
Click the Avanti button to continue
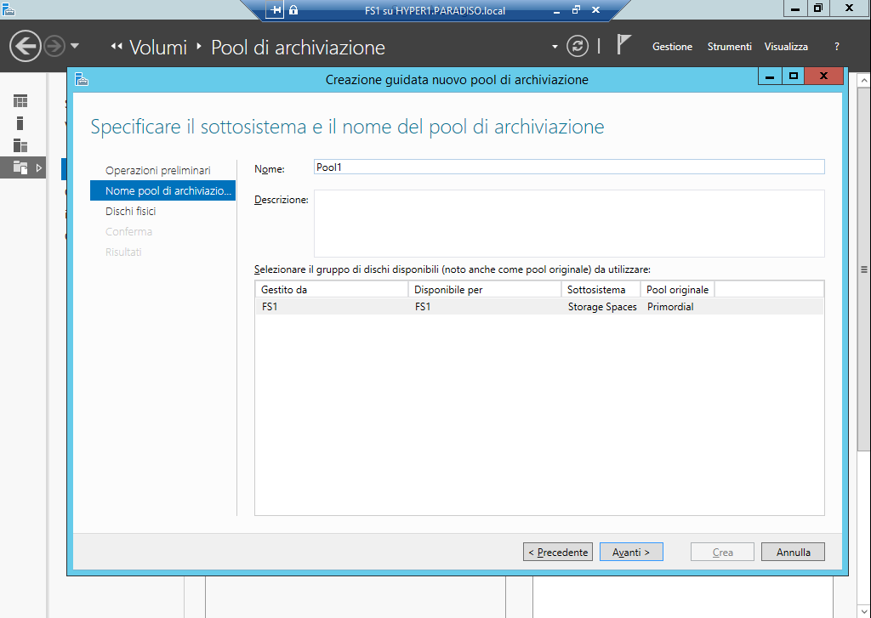(x=631, y=552)
